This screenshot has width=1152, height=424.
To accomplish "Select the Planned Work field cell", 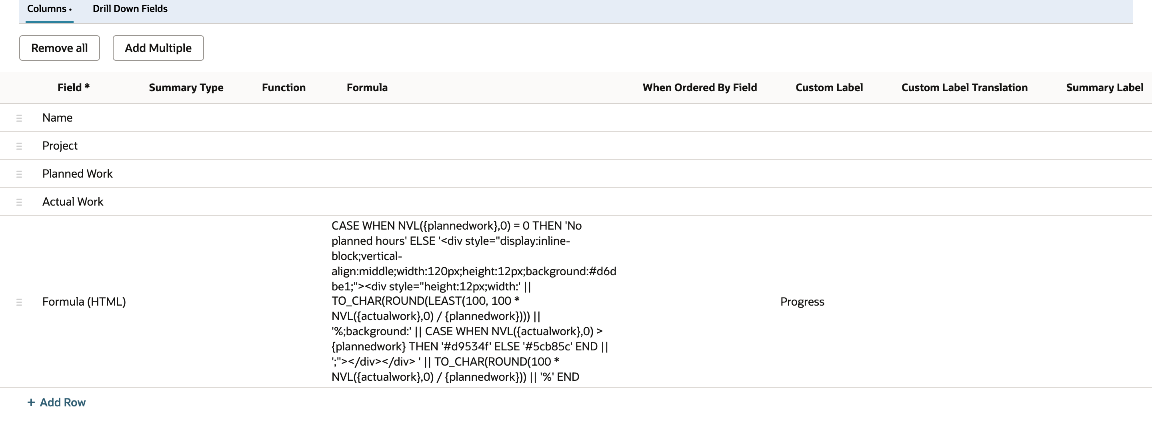I will tap(77, 174).
